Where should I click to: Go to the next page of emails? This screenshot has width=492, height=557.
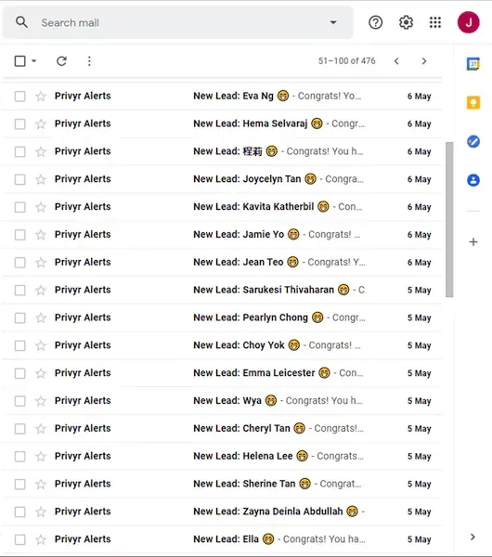pos(424,61)
